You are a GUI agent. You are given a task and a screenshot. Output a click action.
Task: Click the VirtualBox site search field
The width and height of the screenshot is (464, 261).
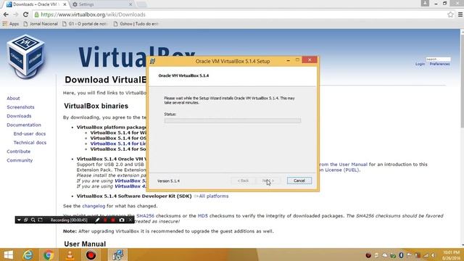(438, 59)
